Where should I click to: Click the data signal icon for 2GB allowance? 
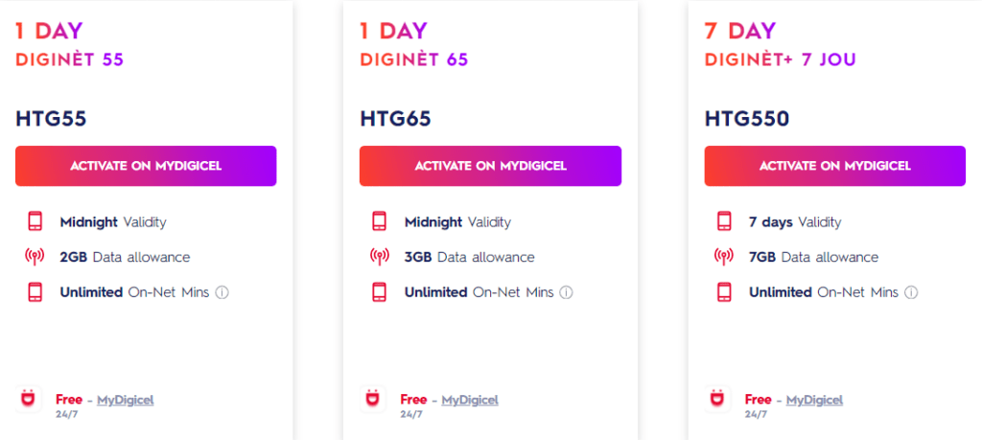click(x=35, y=257)
